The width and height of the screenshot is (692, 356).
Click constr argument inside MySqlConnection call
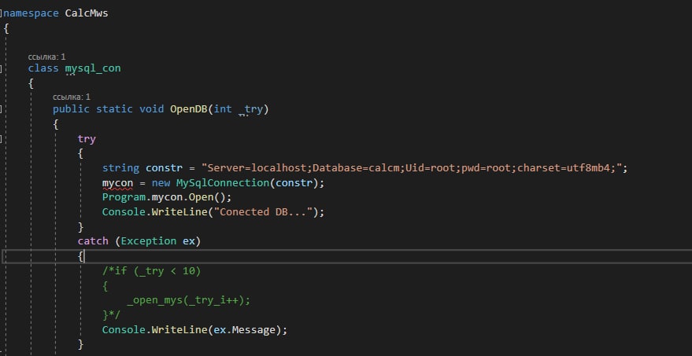click(x=294, y=183)
